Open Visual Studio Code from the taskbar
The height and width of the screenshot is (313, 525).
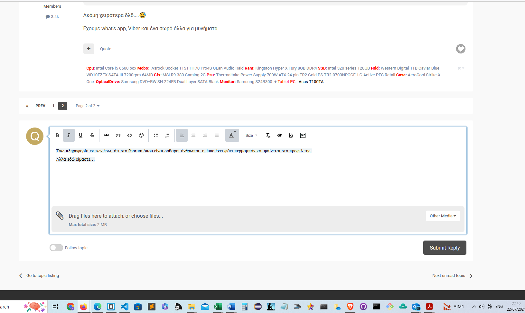[x=125, y=307]
